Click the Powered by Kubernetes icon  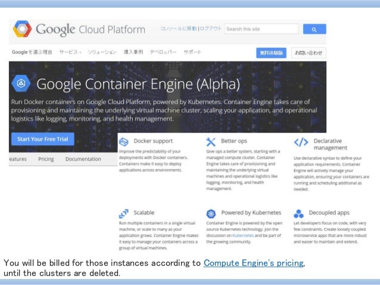(211, 214)
